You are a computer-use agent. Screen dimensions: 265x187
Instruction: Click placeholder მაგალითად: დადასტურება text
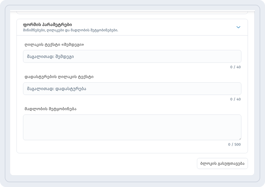click(57, 89)
